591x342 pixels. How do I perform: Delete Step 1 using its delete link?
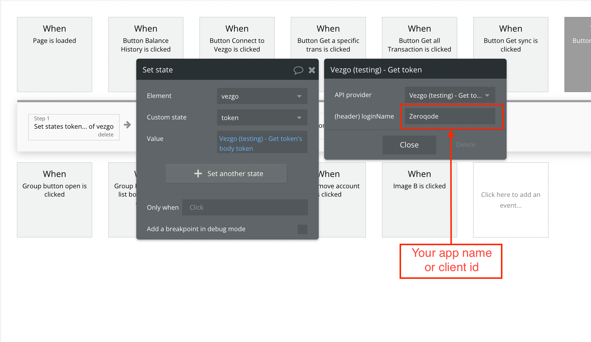(106, 135)
